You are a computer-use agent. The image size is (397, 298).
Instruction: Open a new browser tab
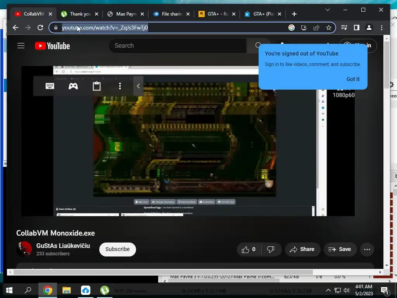click(x=294, y=14)
